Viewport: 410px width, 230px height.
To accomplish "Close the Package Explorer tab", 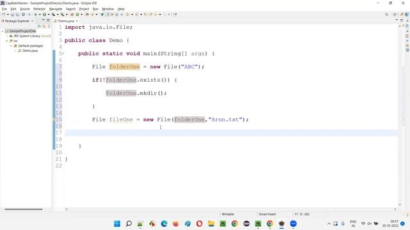I will [32, 21].
